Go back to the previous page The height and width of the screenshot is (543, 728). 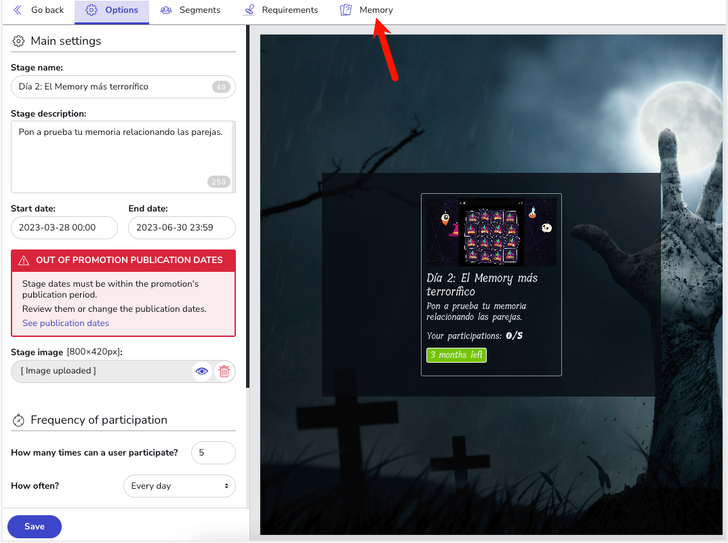39,9
